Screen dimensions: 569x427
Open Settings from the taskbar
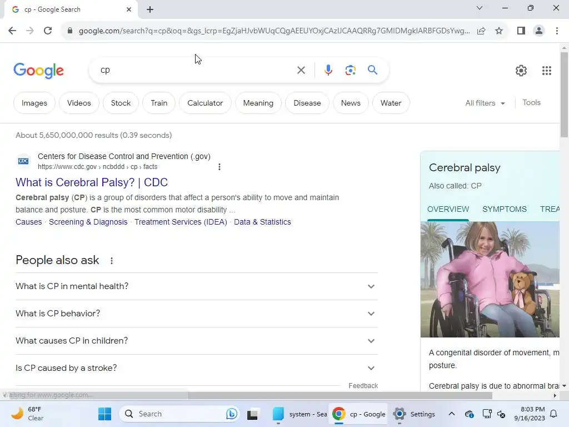414,414
